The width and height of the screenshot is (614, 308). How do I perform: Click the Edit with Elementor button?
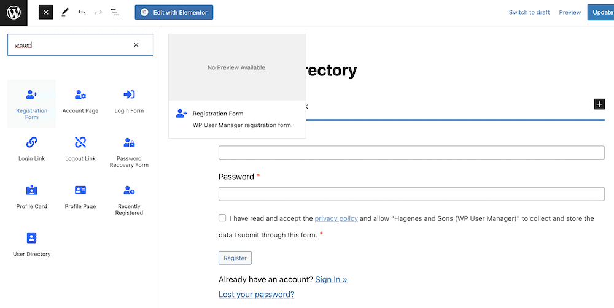click(174, 12)
